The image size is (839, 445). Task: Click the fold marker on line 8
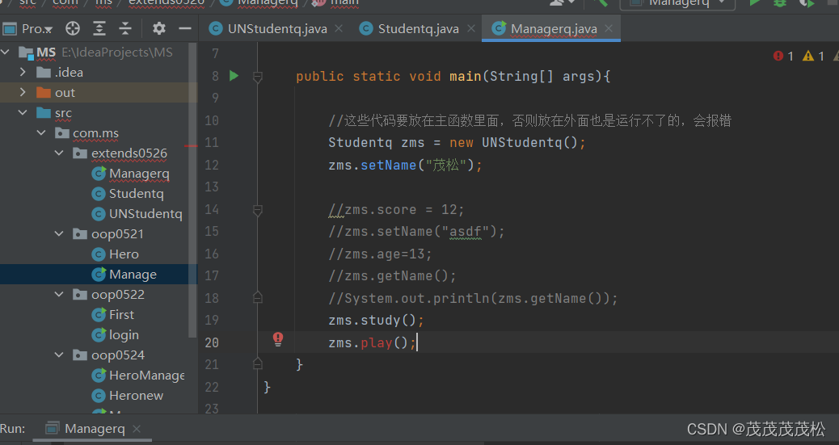point(257,78)
